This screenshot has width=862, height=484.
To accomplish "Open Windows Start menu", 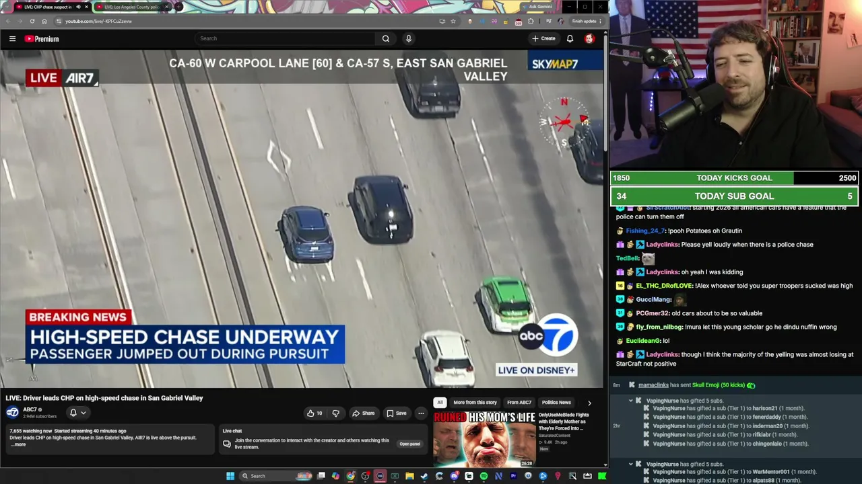I will (x=230, y=476).
